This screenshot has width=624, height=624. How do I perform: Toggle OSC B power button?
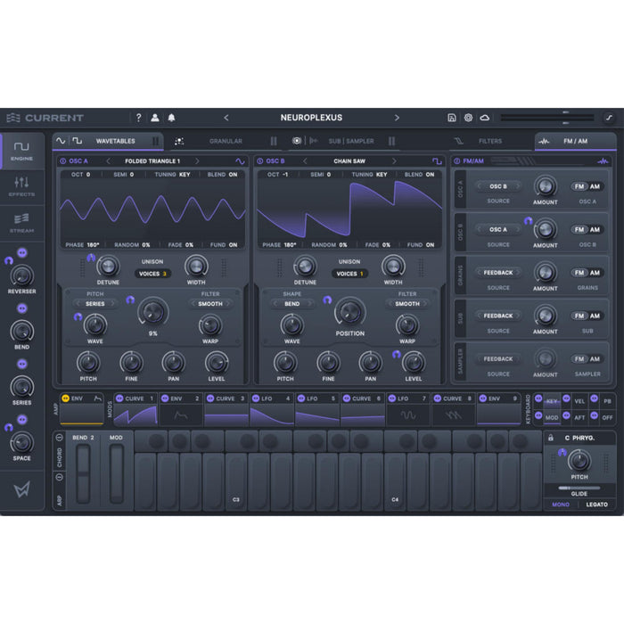click(x=259, y=161)
